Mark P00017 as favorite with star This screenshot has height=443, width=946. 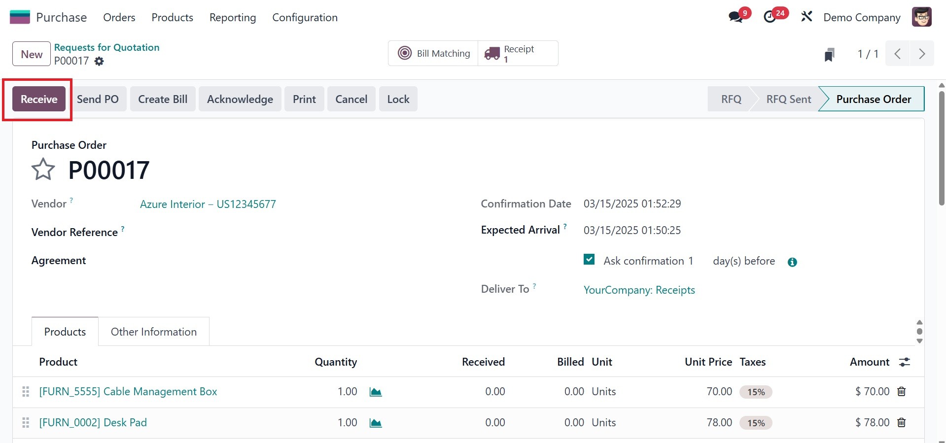(43, 170)
